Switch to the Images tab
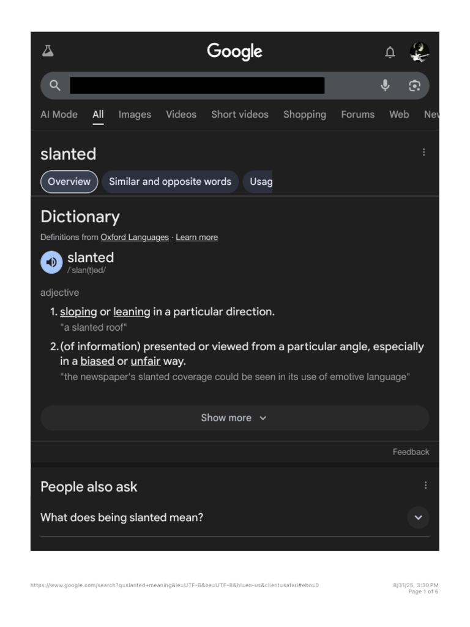The height and width of the screenshot is (627, 470). click(135, 115)
